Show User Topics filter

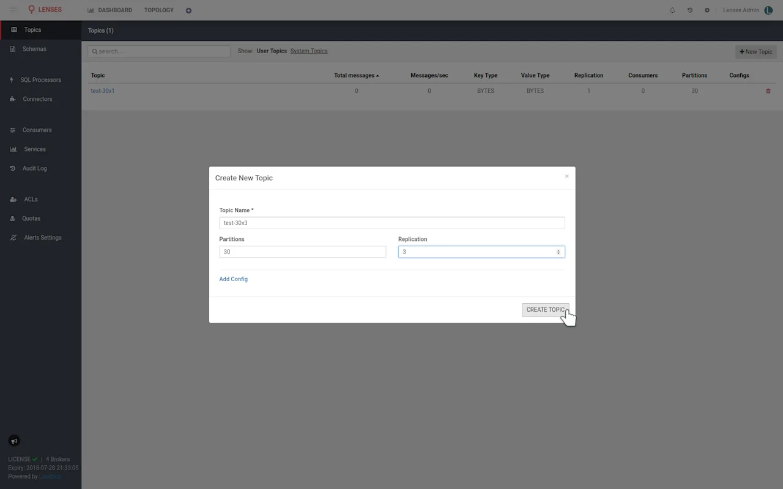tap(272, 51)
